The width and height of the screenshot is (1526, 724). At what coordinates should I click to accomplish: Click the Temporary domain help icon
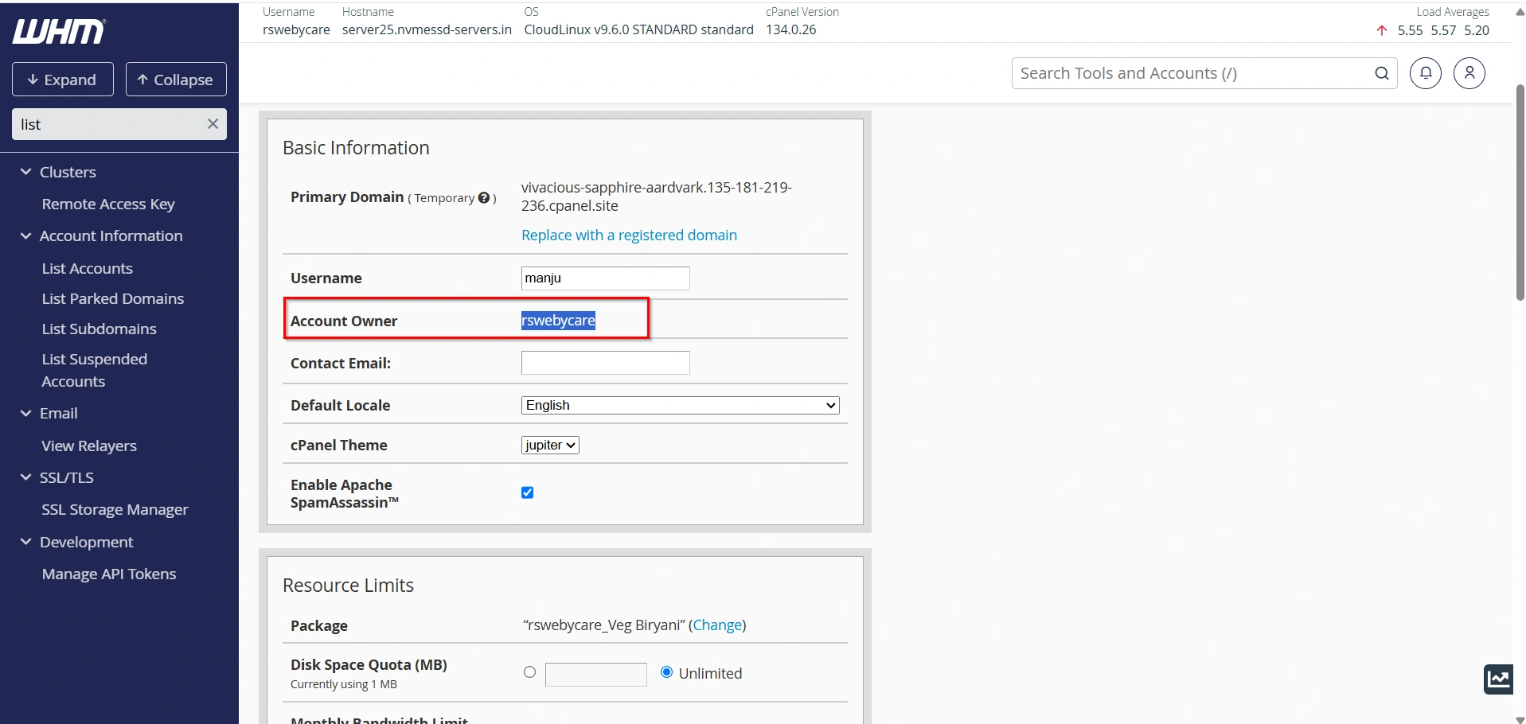484,198
